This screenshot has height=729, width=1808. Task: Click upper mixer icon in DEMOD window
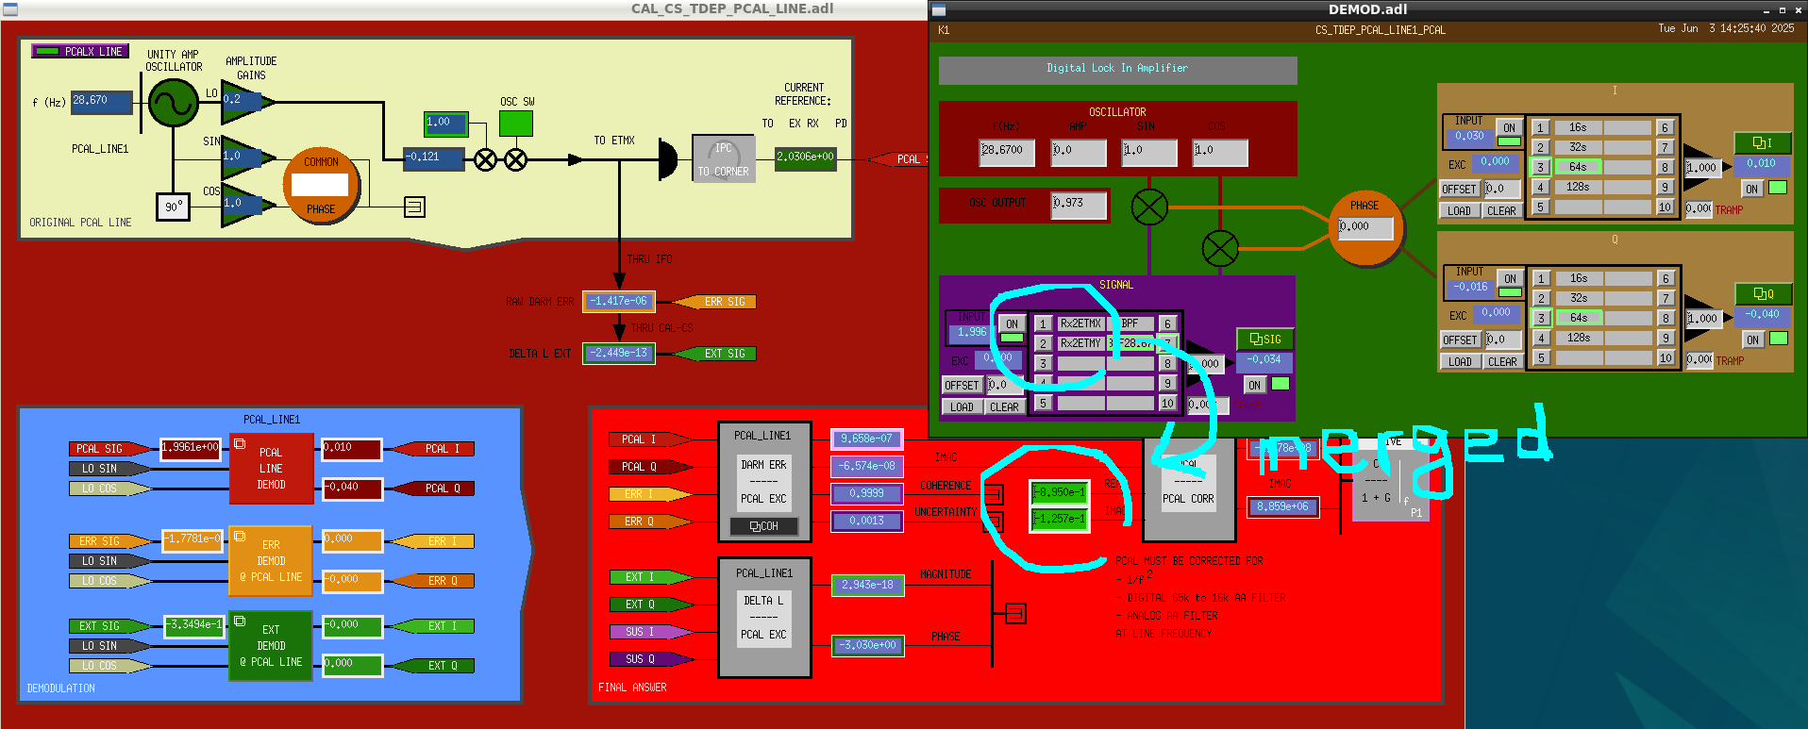(x=1149, y=207)
